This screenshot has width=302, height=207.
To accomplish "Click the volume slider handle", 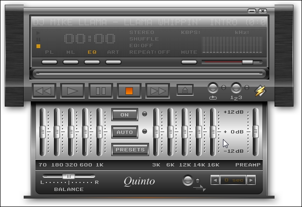I will (247, 62).
